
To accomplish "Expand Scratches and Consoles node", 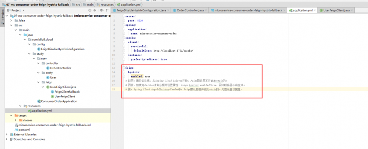I will click(7, 139).
